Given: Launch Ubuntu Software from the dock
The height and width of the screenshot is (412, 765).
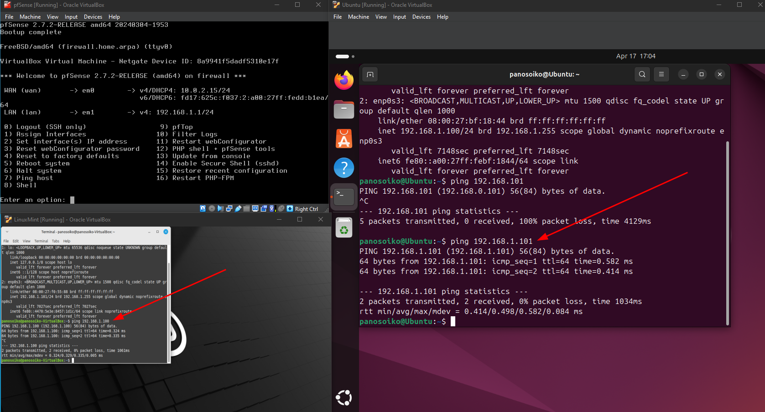Looking at the screenshot, I should (344, 139).
